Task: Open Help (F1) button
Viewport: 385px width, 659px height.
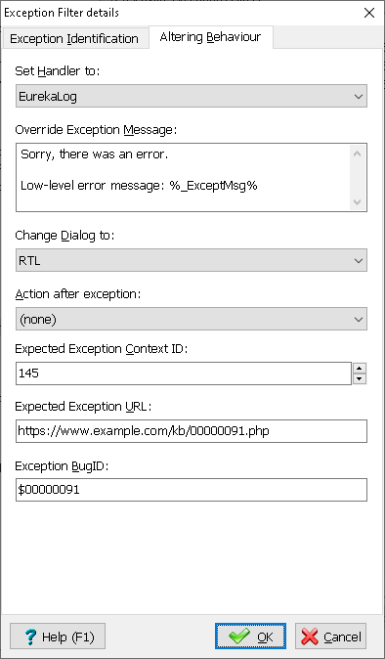Action: (x=58, y=637)
